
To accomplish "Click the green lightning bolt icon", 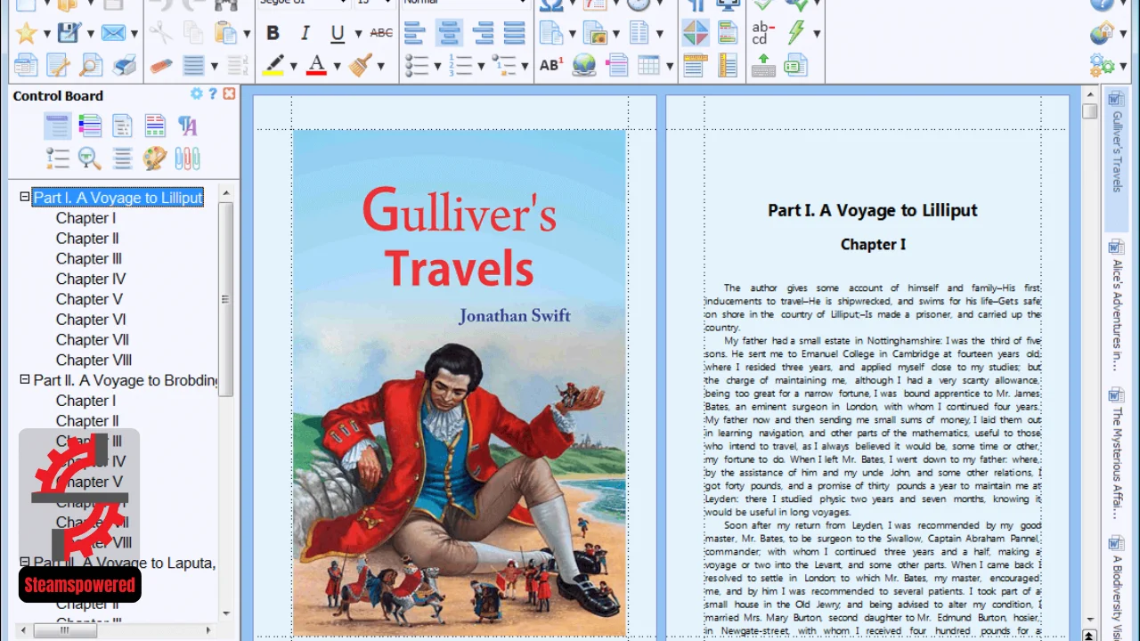I will tap(796, 34).
